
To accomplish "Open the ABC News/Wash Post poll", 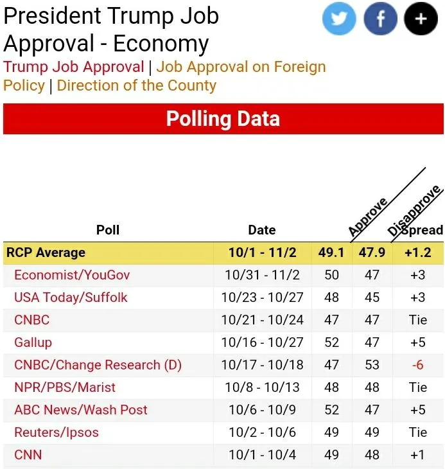I will pyautogui.click(x=81, y=410).
